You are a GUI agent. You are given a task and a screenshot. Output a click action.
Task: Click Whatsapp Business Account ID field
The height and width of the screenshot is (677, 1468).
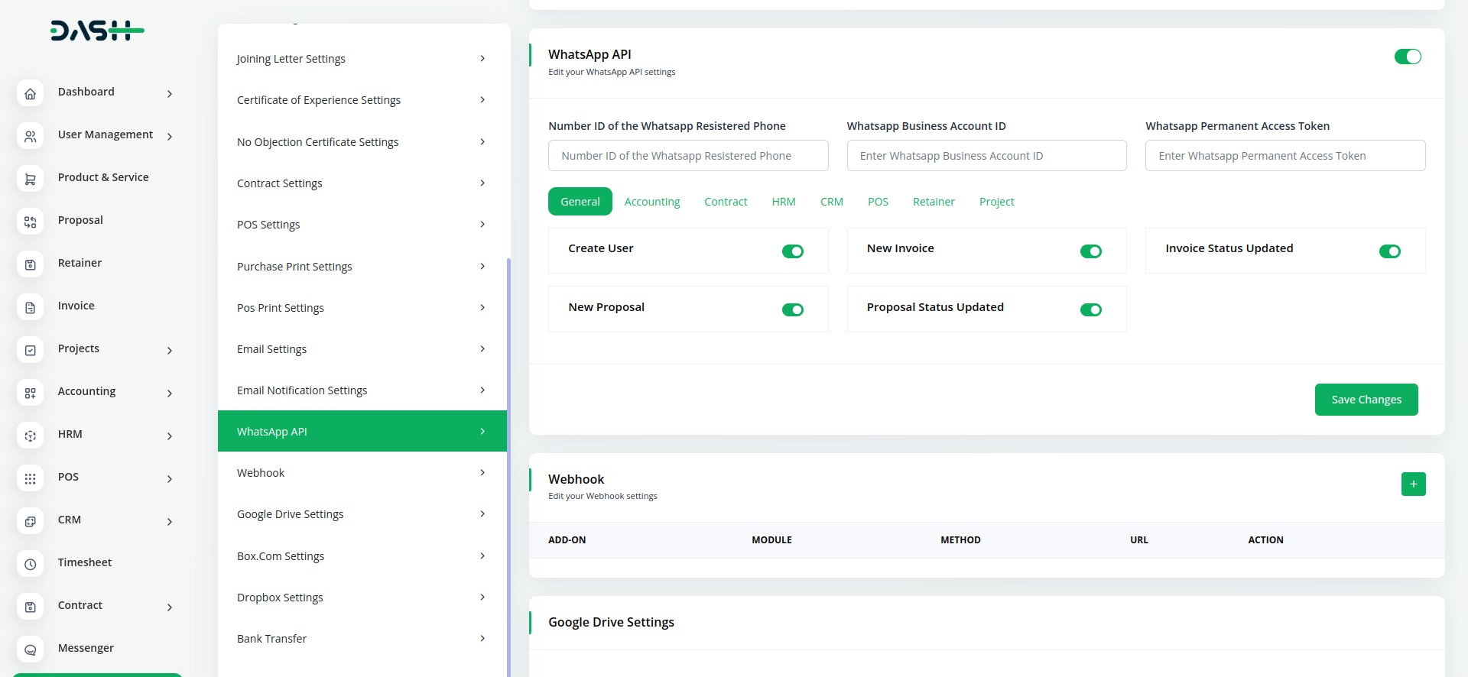pos(986,156)
